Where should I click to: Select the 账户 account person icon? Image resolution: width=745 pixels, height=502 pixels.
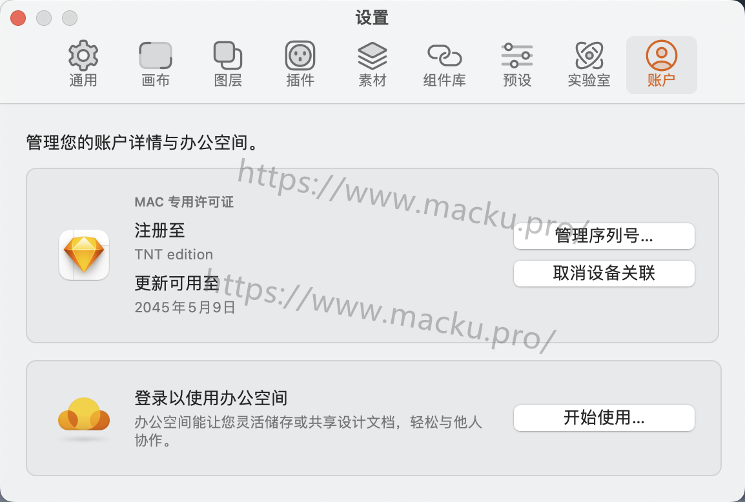(661, 55)
